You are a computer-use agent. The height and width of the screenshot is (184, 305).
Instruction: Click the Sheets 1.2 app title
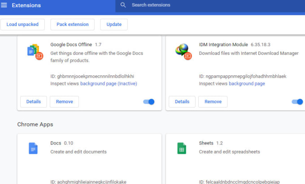pyautogui.click(x=211, y=143)
